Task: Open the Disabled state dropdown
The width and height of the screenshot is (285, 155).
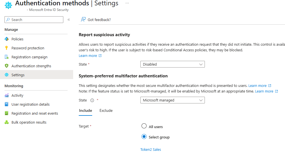Action: coord(172,64)
